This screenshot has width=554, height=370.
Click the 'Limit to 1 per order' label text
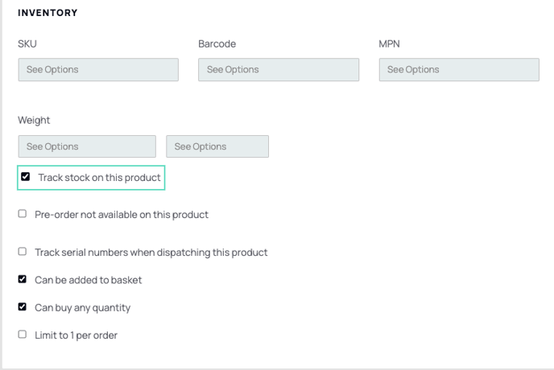(76, 335)
